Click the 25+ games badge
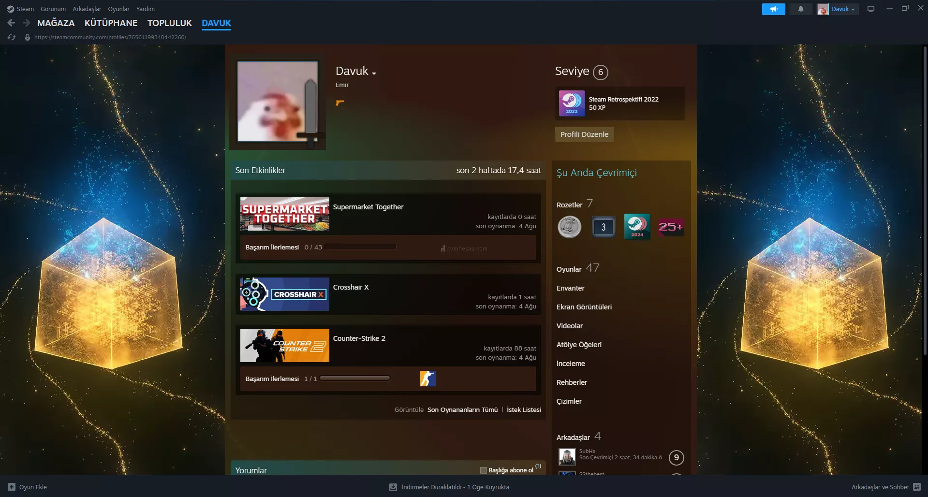 (x=670, y=227)
